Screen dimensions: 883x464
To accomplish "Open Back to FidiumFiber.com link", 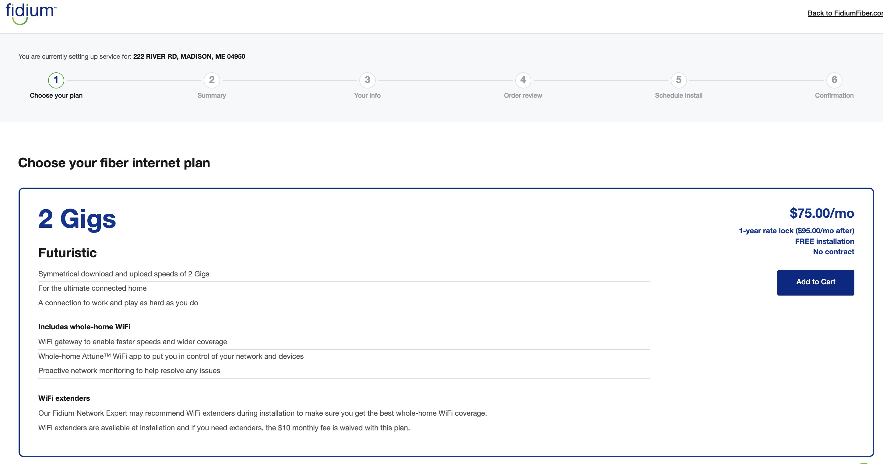I will pyautogui.click(x=845, y=13).
